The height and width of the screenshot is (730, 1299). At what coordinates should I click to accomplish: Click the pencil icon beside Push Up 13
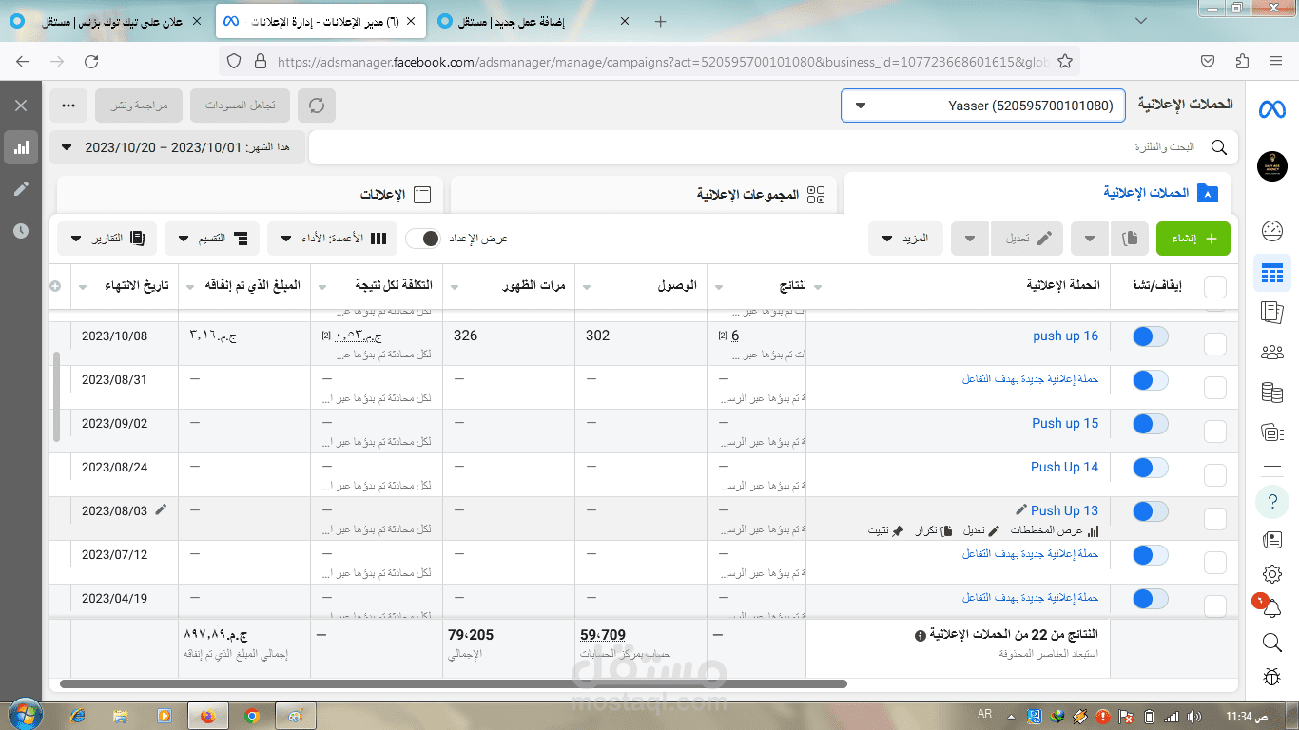tap(1022, 510)
